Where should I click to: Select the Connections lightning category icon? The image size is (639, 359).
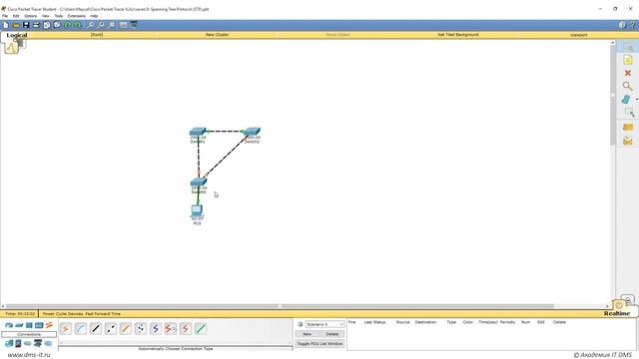[x=49, y=325]
